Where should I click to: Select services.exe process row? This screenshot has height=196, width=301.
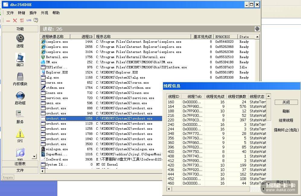[101, 98]
